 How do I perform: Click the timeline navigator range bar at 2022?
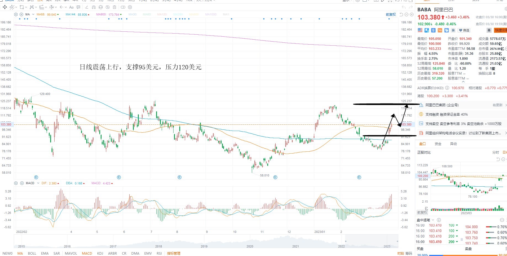pos(341,246)
